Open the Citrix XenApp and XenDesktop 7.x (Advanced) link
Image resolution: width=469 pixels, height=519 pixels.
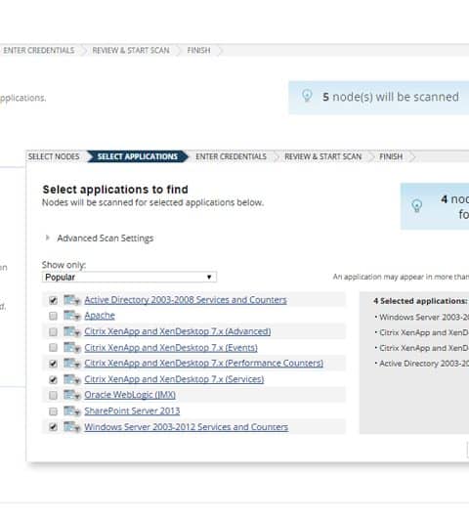(178, 331)
